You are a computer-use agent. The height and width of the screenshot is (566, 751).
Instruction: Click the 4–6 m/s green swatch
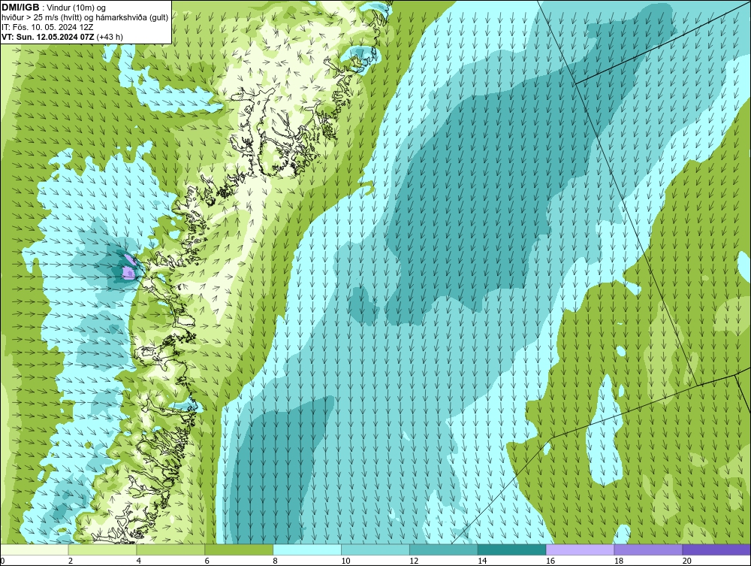[170, 549]
